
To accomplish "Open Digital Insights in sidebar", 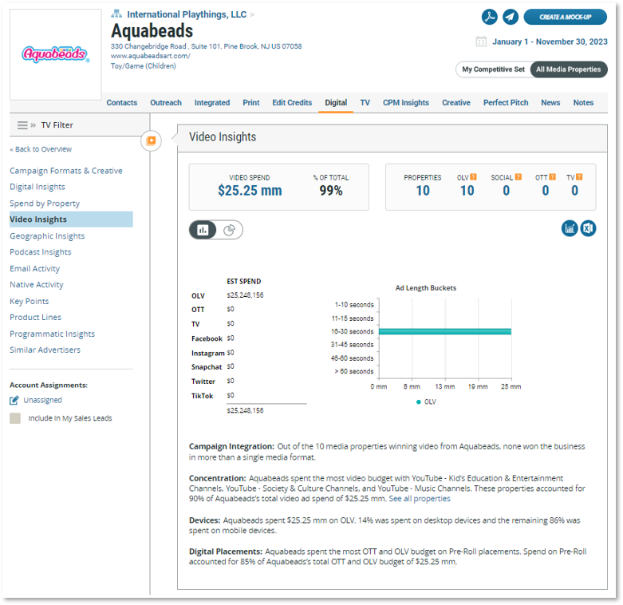I will (37, 187).
